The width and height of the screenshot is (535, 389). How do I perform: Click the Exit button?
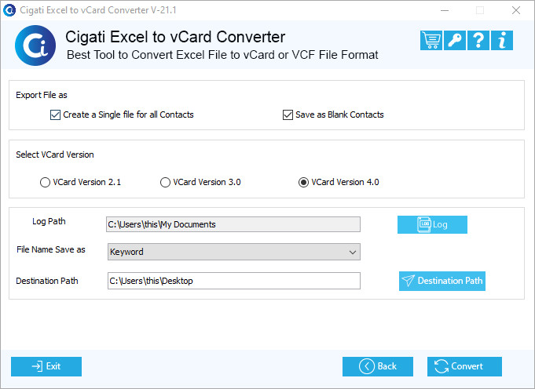[46, 366]
